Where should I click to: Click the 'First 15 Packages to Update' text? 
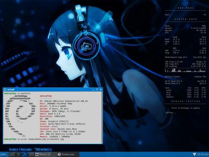(x=186, y=108)
